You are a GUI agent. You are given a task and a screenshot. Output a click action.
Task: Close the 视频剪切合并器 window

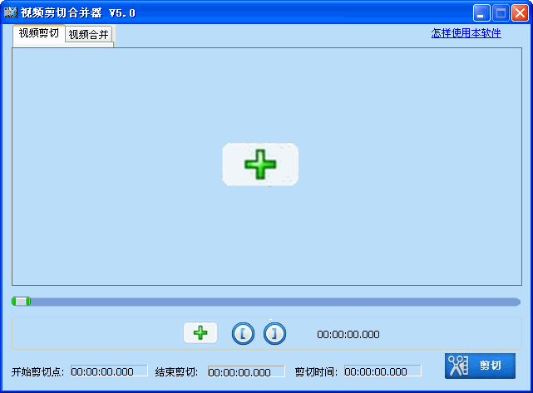pyautogui.click(x=520, y=13)
